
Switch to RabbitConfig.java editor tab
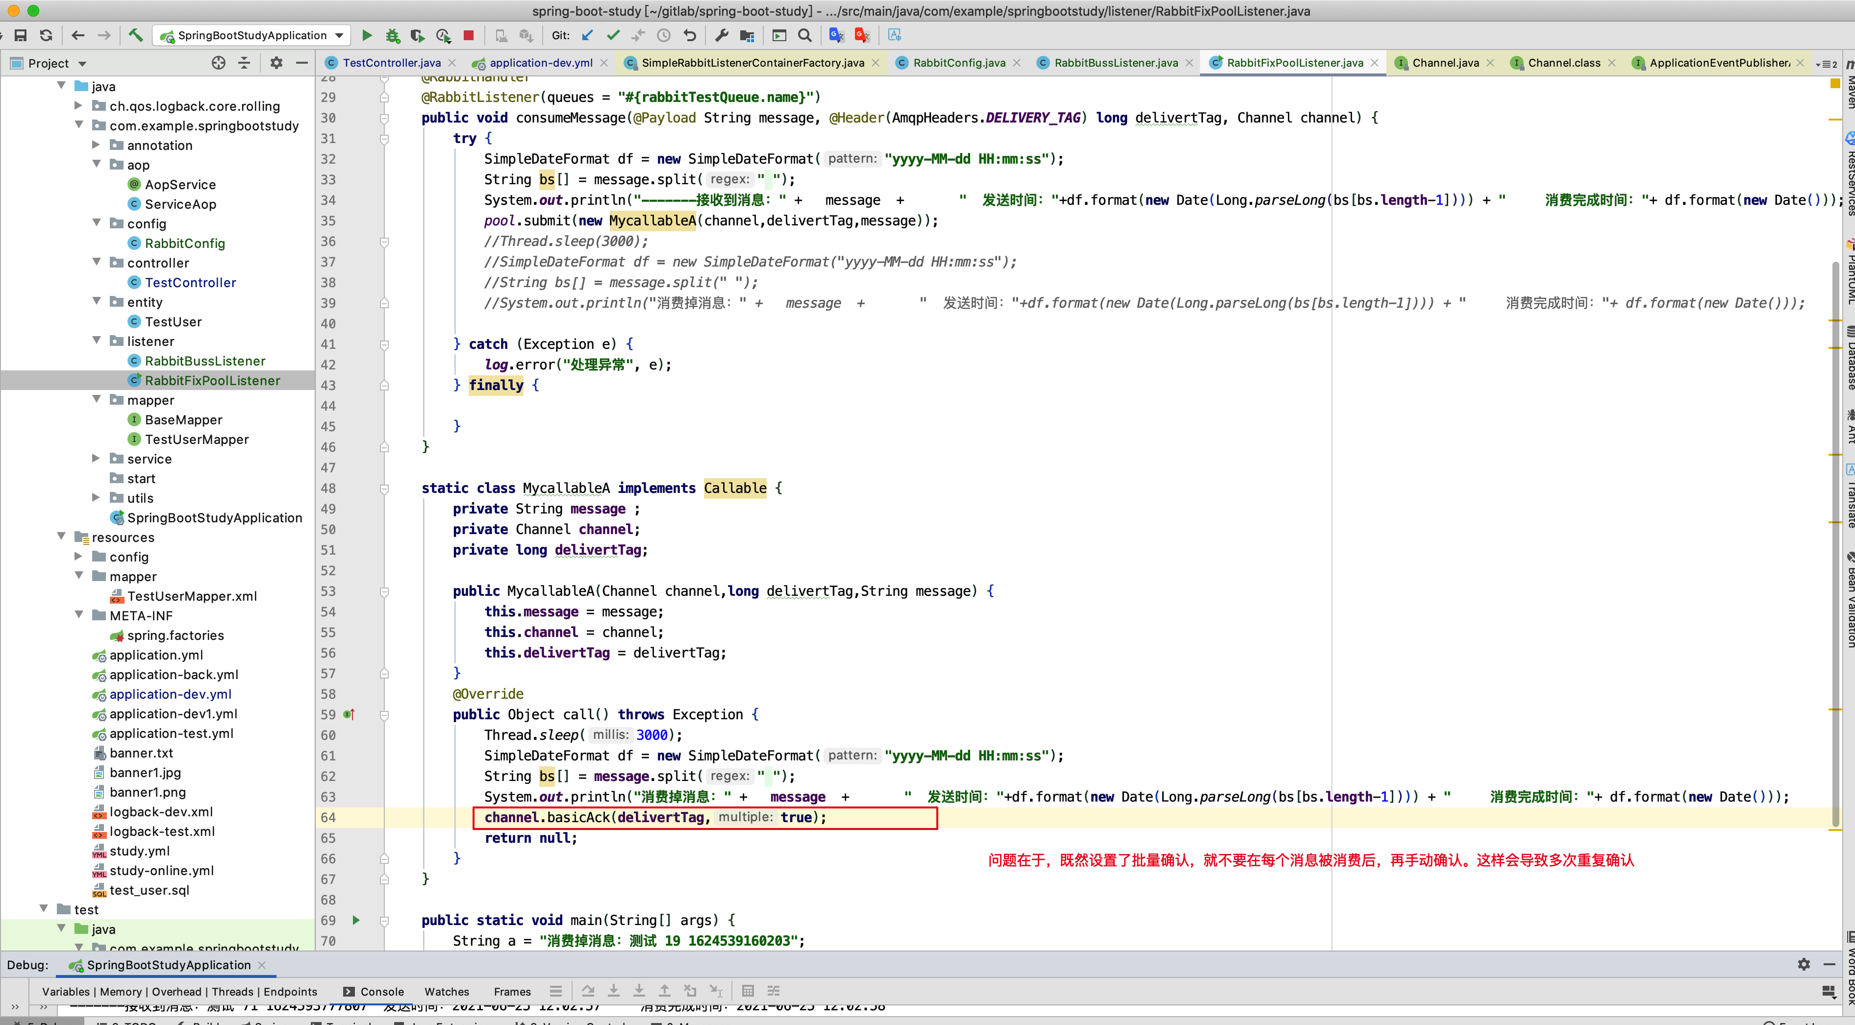[x=958, y=63]
